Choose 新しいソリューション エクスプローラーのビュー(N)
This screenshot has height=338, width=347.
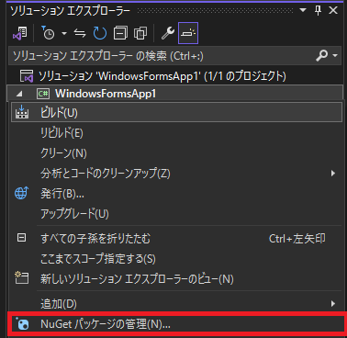[176, 279]
